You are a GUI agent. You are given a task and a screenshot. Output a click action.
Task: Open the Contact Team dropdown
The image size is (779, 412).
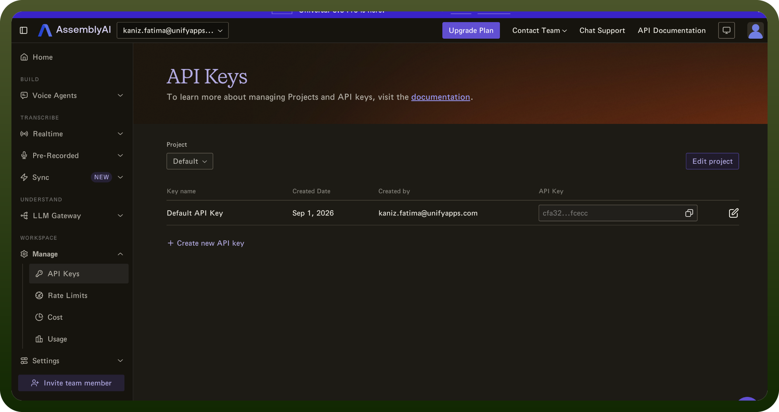pyautogui.click(x=539, y=31)
